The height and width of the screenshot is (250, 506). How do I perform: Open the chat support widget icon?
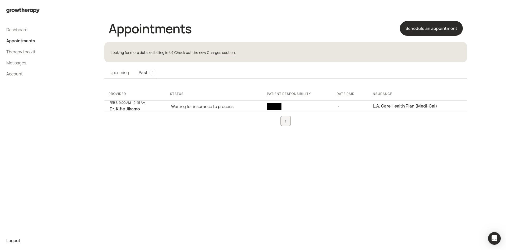click(x=494, y=238)
